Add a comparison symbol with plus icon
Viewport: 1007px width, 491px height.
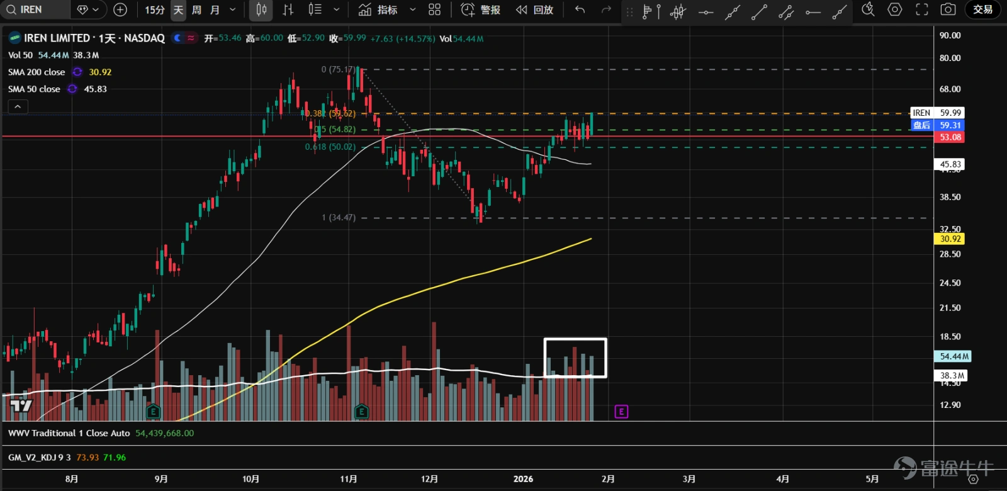[120, 9]
